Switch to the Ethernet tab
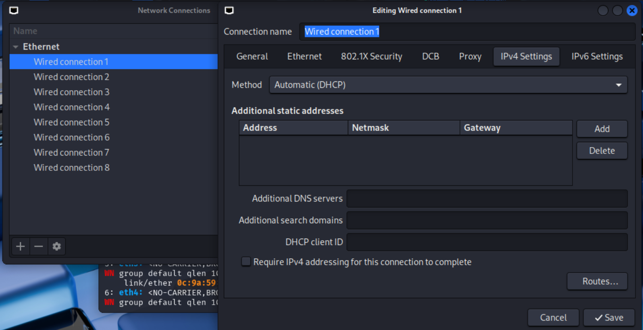643x330 pixels. [x=304, y=56]
